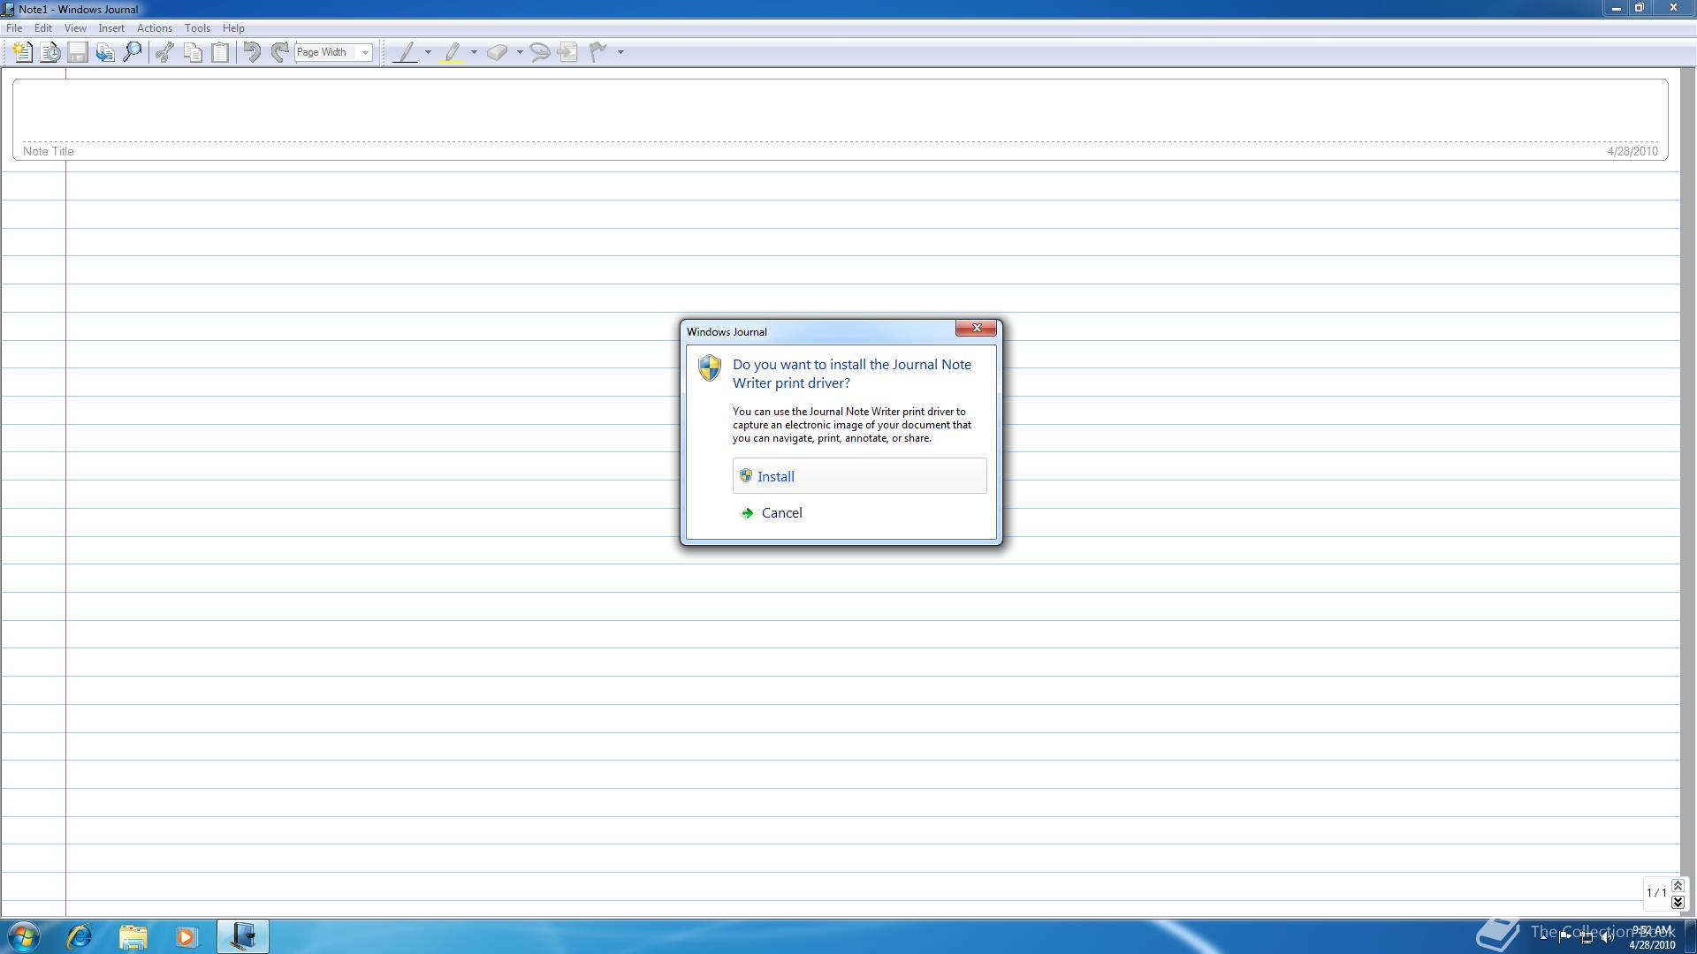The height and width of the screenshot is (954, 1697).
Task: Open the Actions menu
Action: point(155,28)
